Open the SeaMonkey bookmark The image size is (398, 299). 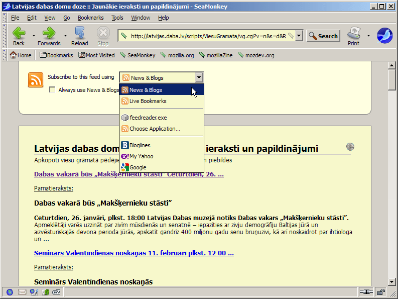pyautogui.click(x=138, y=55)
